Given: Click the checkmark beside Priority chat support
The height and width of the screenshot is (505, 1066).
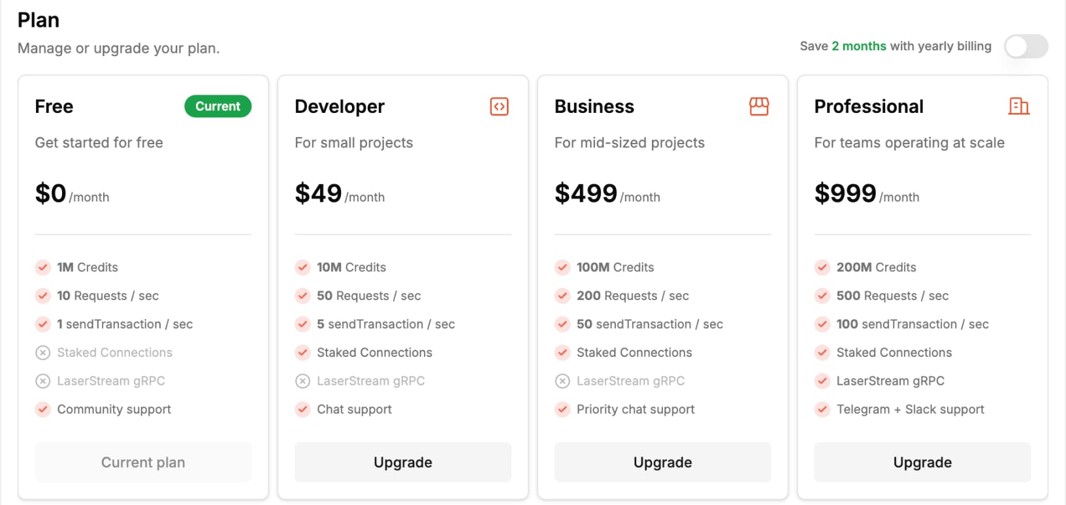Looking at the screenshot, I should pos(562,409).
